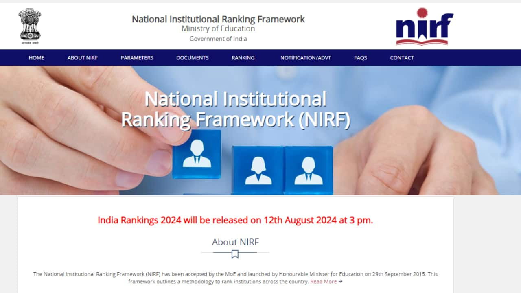Image resolution: width=521 pixels, height=293 pixels.
Task: Click the NIRF logo in the header
Action: click(x=425, y=26)
